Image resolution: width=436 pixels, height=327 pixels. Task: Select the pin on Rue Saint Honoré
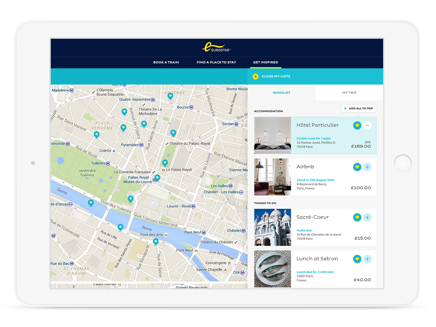point(97,135)
